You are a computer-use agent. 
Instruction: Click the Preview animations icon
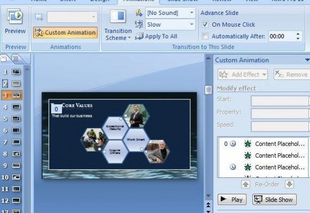coord(15,16)
